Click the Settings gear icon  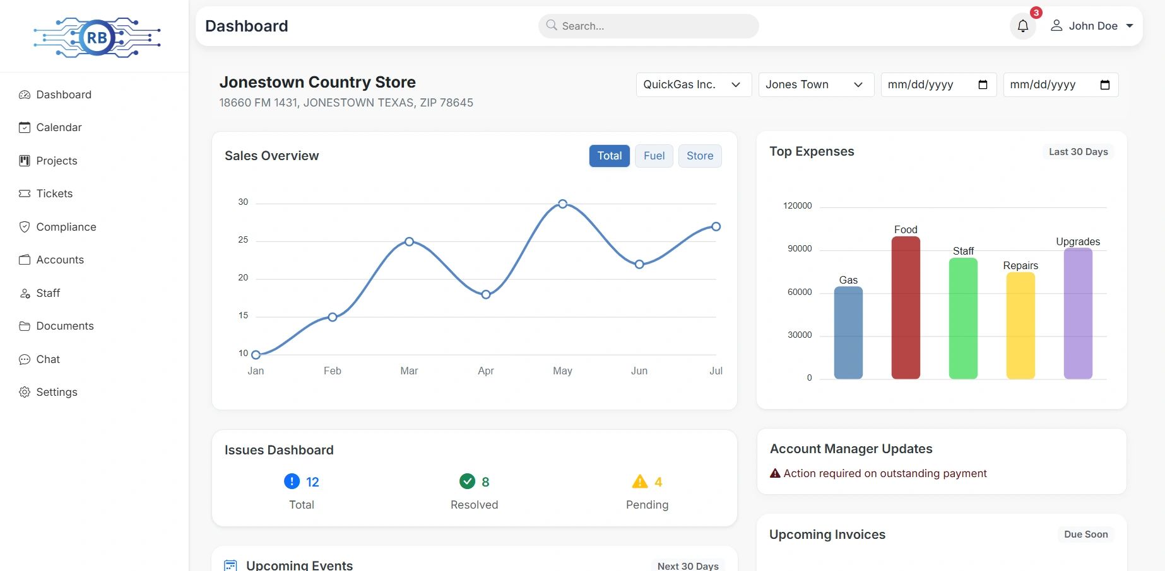coord(25,392)
